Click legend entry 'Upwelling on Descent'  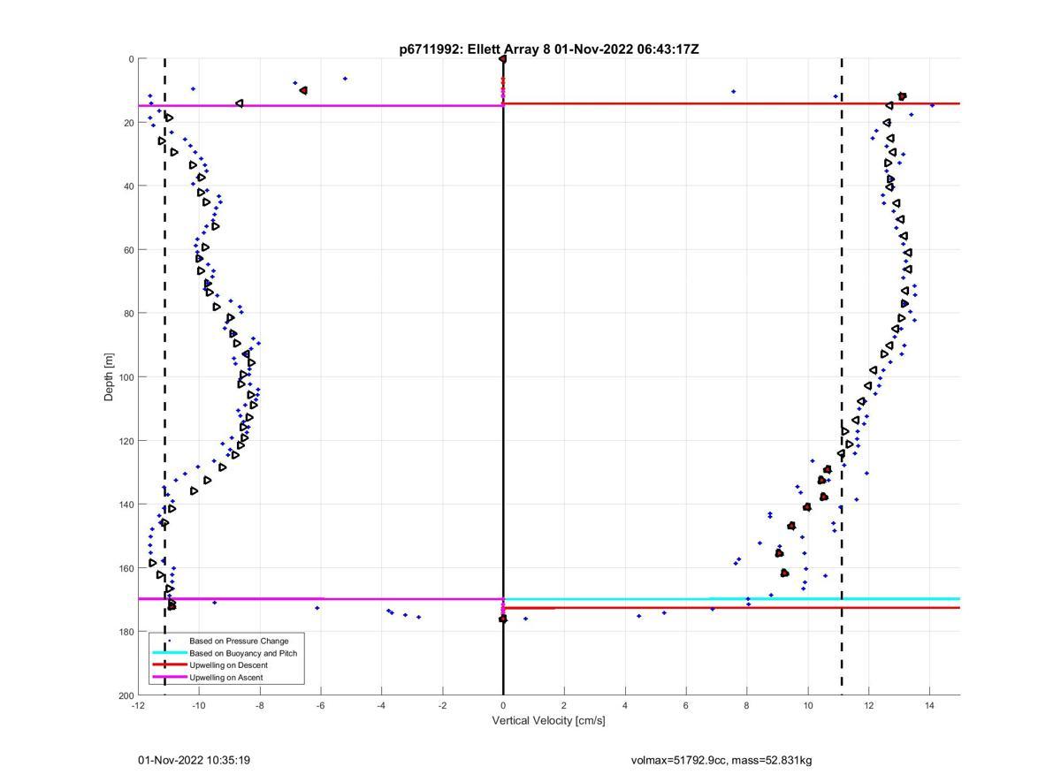tap(228, 665)
